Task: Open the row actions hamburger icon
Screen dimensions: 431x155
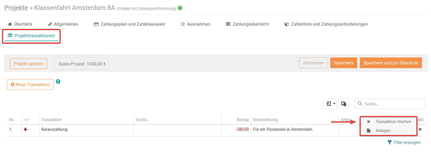Action: [x=420, y=129]
